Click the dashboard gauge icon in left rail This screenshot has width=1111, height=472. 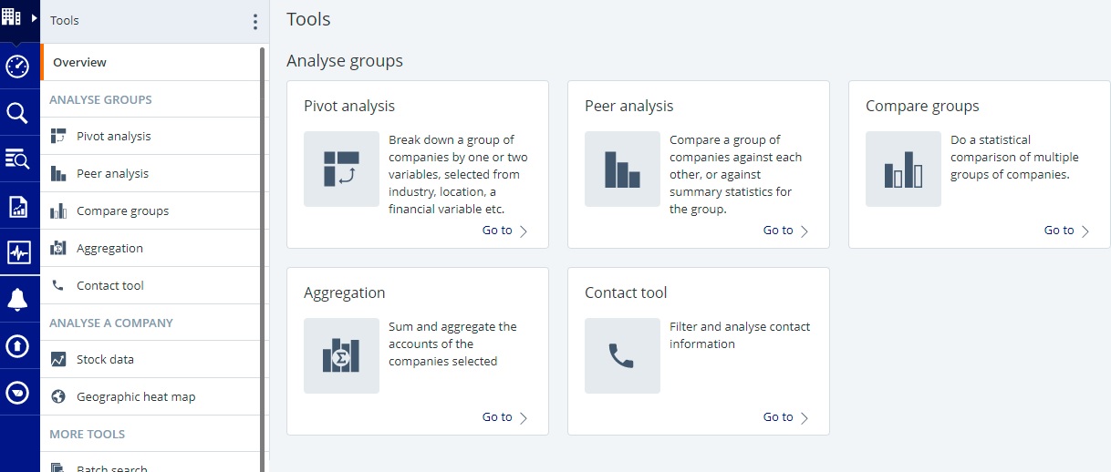17,67
